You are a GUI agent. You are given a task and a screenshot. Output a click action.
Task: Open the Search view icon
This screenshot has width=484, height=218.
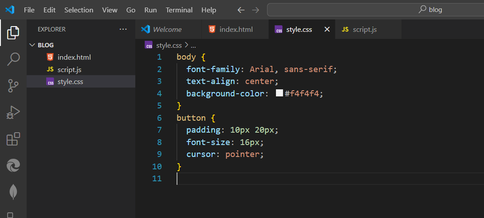[x=13, y=59]
